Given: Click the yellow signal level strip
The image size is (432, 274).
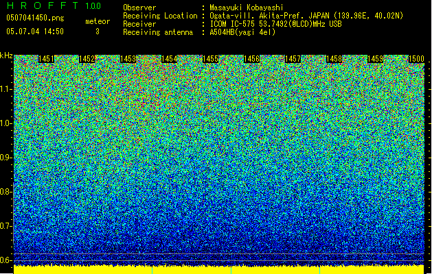Looking at the screenshot, I should pos(219,270).
